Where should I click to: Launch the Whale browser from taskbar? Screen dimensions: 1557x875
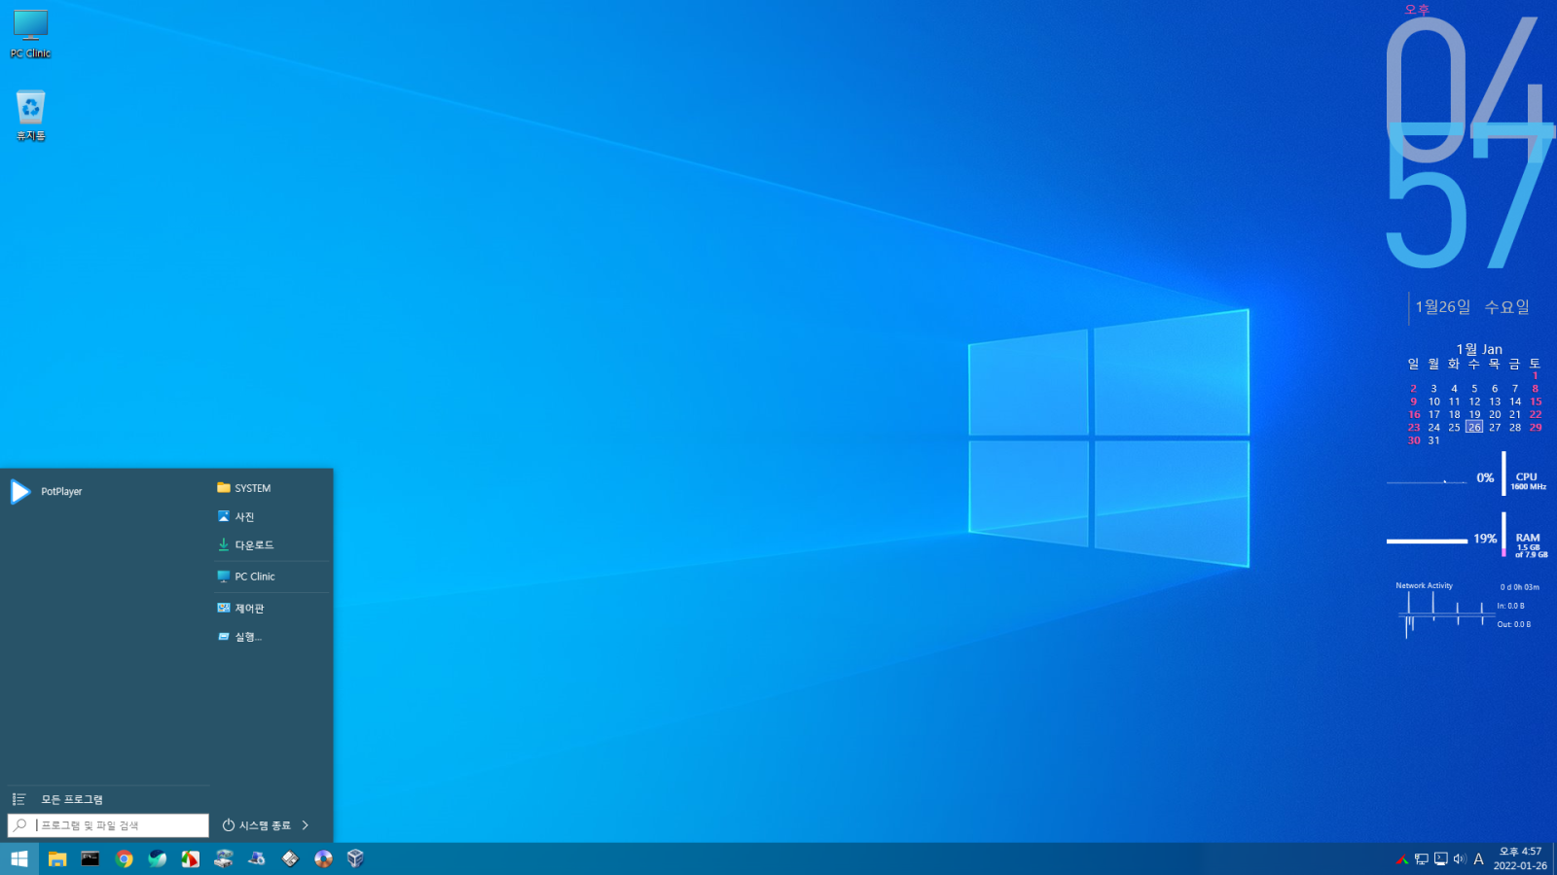click(157, 858)
